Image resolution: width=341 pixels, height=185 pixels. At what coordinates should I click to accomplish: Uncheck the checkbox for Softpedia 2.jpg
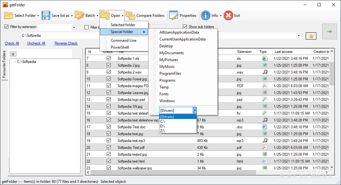pyautogui.click(x=109, y=65)
